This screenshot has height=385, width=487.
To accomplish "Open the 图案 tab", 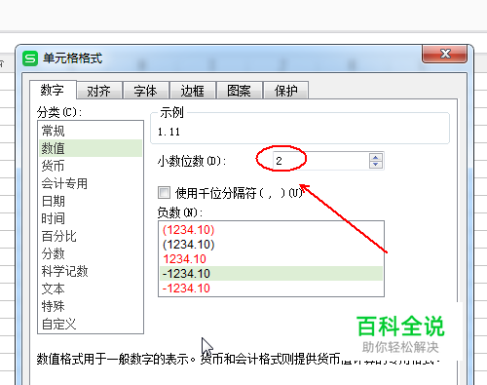I will [x=239, y=91].
